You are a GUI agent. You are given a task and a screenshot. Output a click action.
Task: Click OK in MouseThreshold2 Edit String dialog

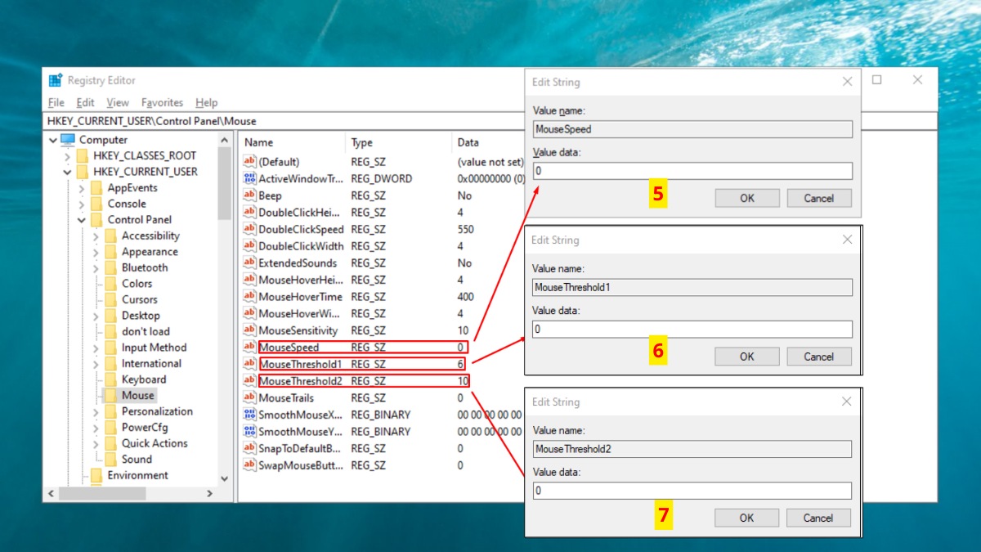pyautogui.click(x=746, y=518)
